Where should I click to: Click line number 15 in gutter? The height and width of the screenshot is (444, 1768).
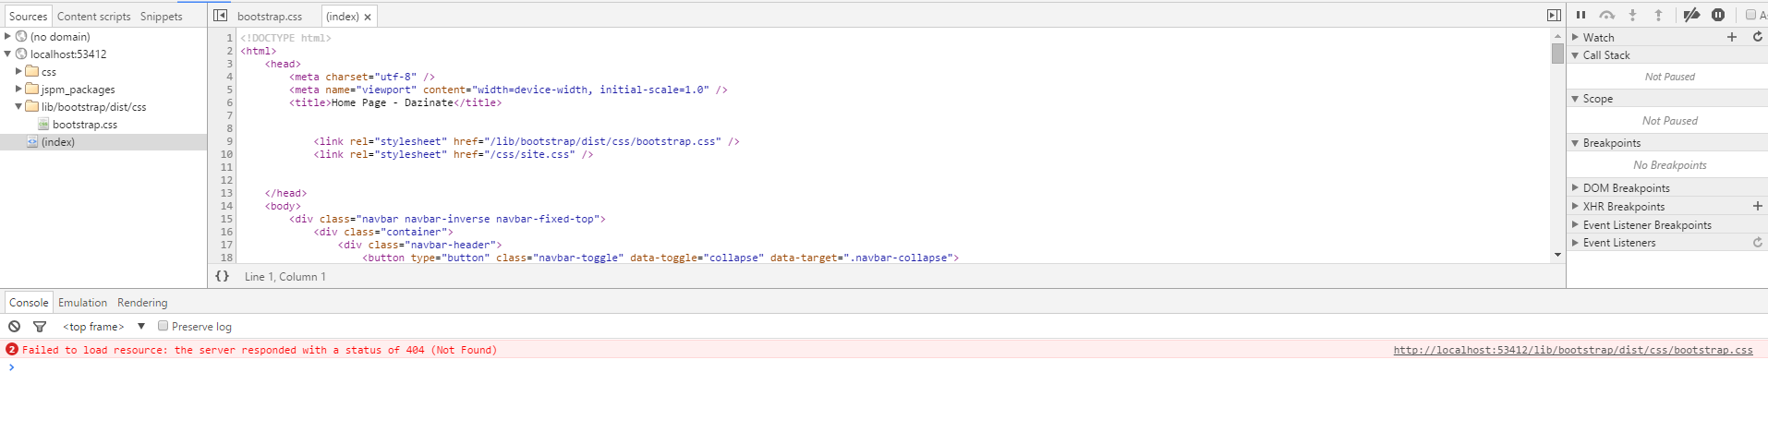point(226,219)
